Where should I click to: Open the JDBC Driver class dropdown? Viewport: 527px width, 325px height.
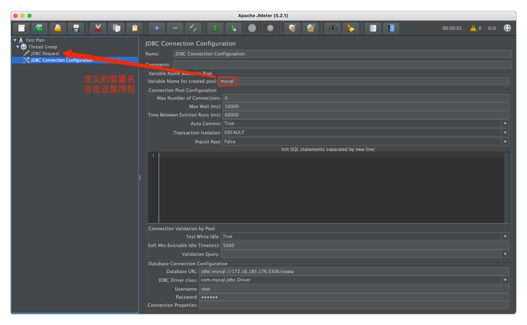pos(505,280)
